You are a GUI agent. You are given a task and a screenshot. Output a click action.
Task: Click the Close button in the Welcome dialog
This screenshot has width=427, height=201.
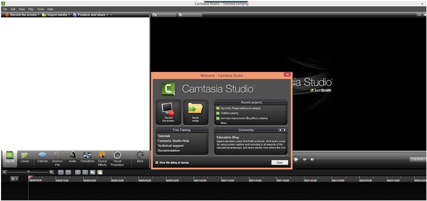pyautogui.click(x=279, y=163)
